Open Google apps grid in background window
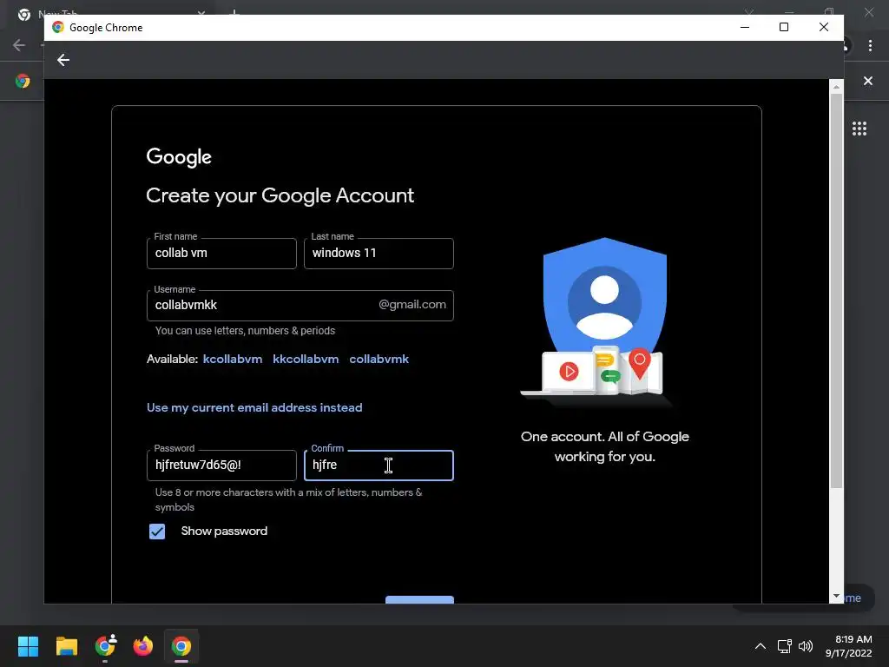The image size is (889, 667). pyautogui.click(x=859, y=129)
